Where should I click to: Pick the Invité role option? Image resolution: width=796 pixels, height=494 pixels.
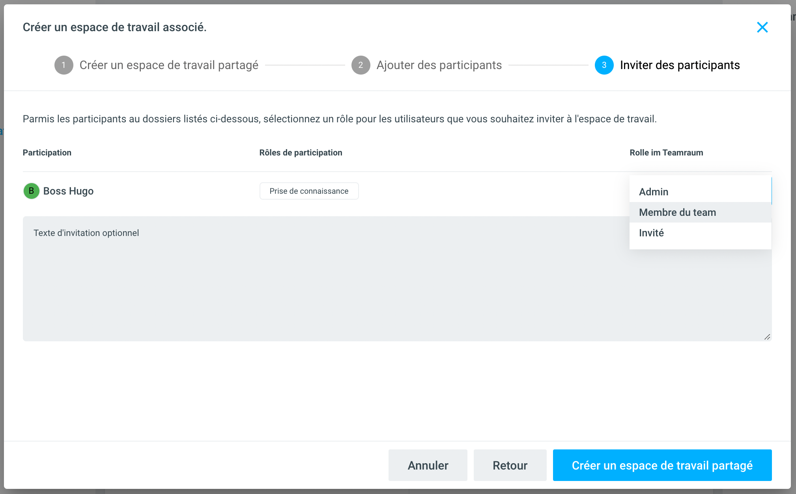[651, 233]
